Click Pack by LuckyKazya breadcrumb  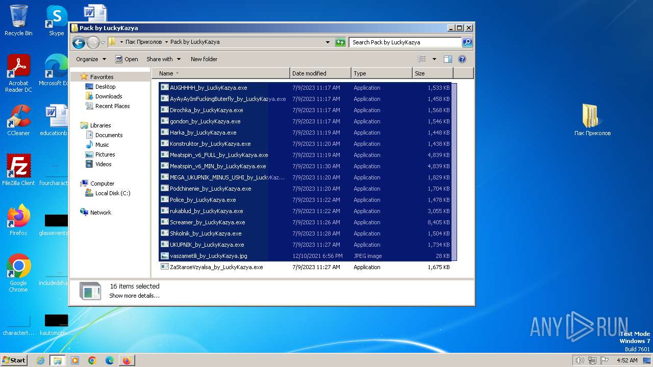[x=195, y=42]
